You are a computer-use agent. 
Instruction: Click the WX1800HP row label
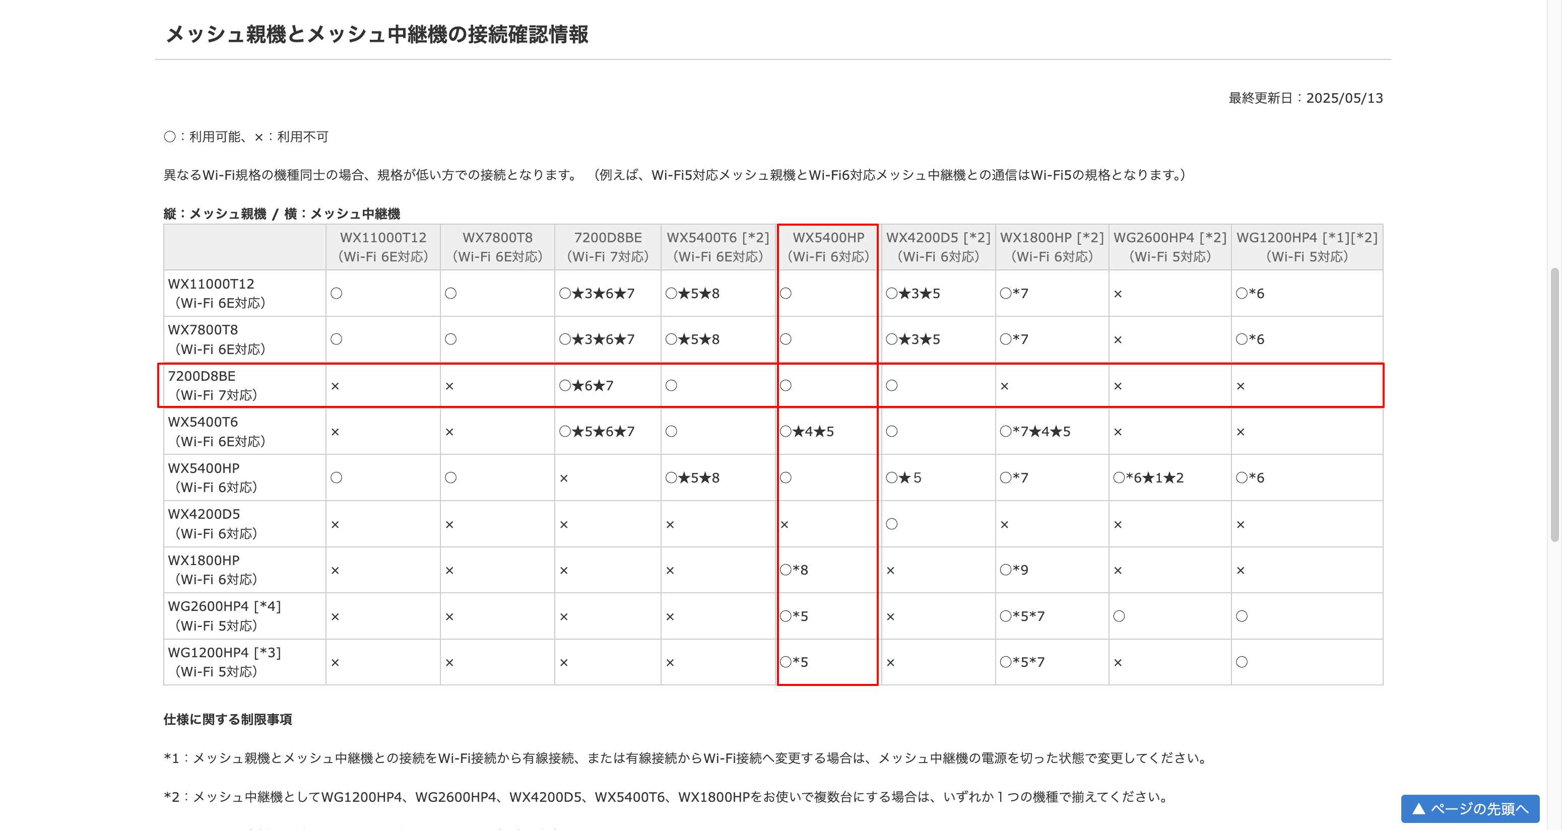245,570
